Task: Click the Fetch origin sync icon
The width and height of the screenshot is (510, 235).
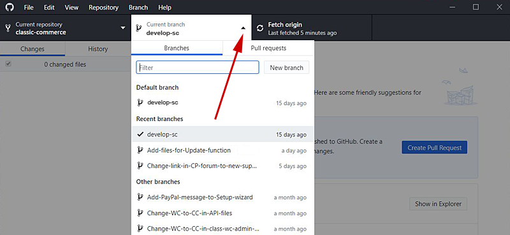Action: (x=260, y=28)
